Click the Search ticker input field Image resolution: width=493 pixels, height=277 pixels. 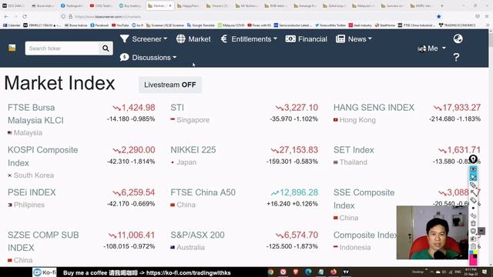pyautogui.click(x=62, y=48)
